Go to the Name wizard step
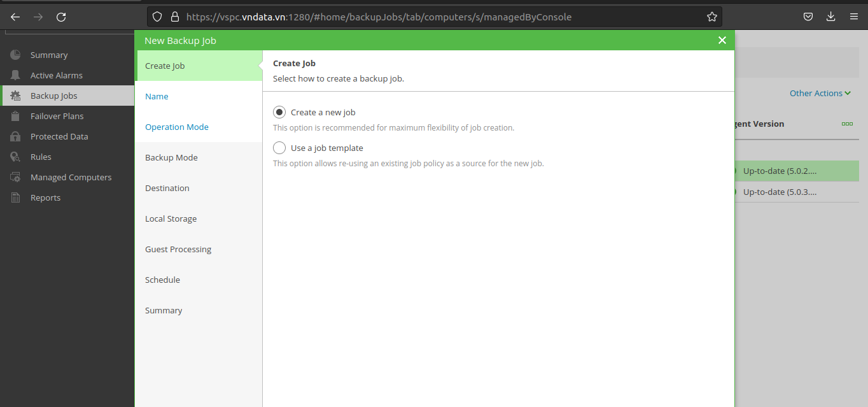 (x=157, y=97)
